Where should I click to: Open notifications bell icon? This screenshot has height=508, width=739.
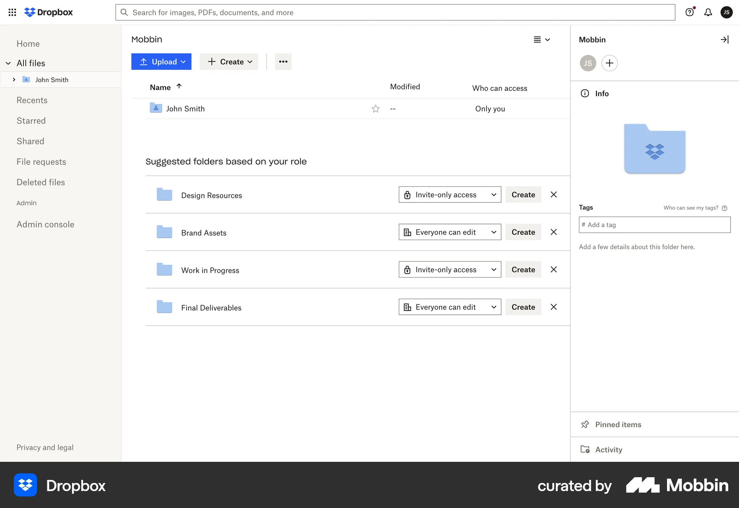click(x=708, y=12)
